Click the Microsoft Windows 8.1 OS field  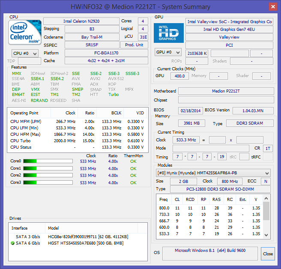point(210,254)
